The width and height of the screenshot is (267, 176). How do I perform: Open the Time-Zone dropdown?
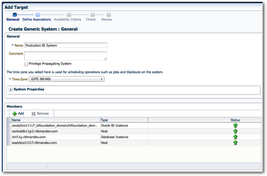pyautogui.click(x=67, y=79)
